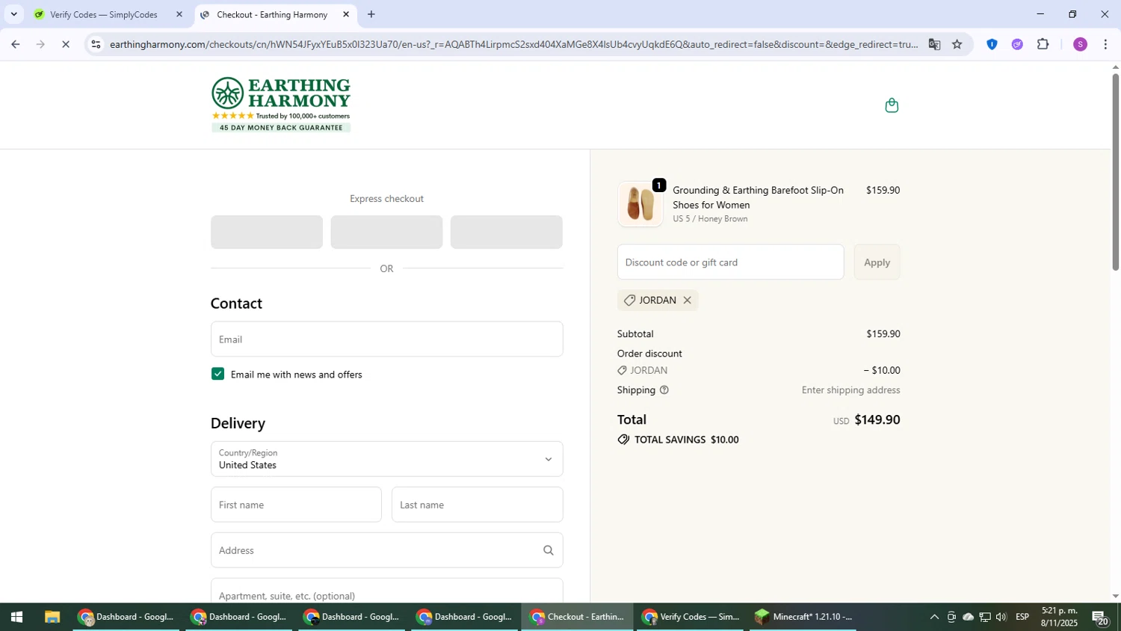The height and width of the screenshot is (631, 1121).
Task: Click the address search magnifier icon
Action: (548, 550)
